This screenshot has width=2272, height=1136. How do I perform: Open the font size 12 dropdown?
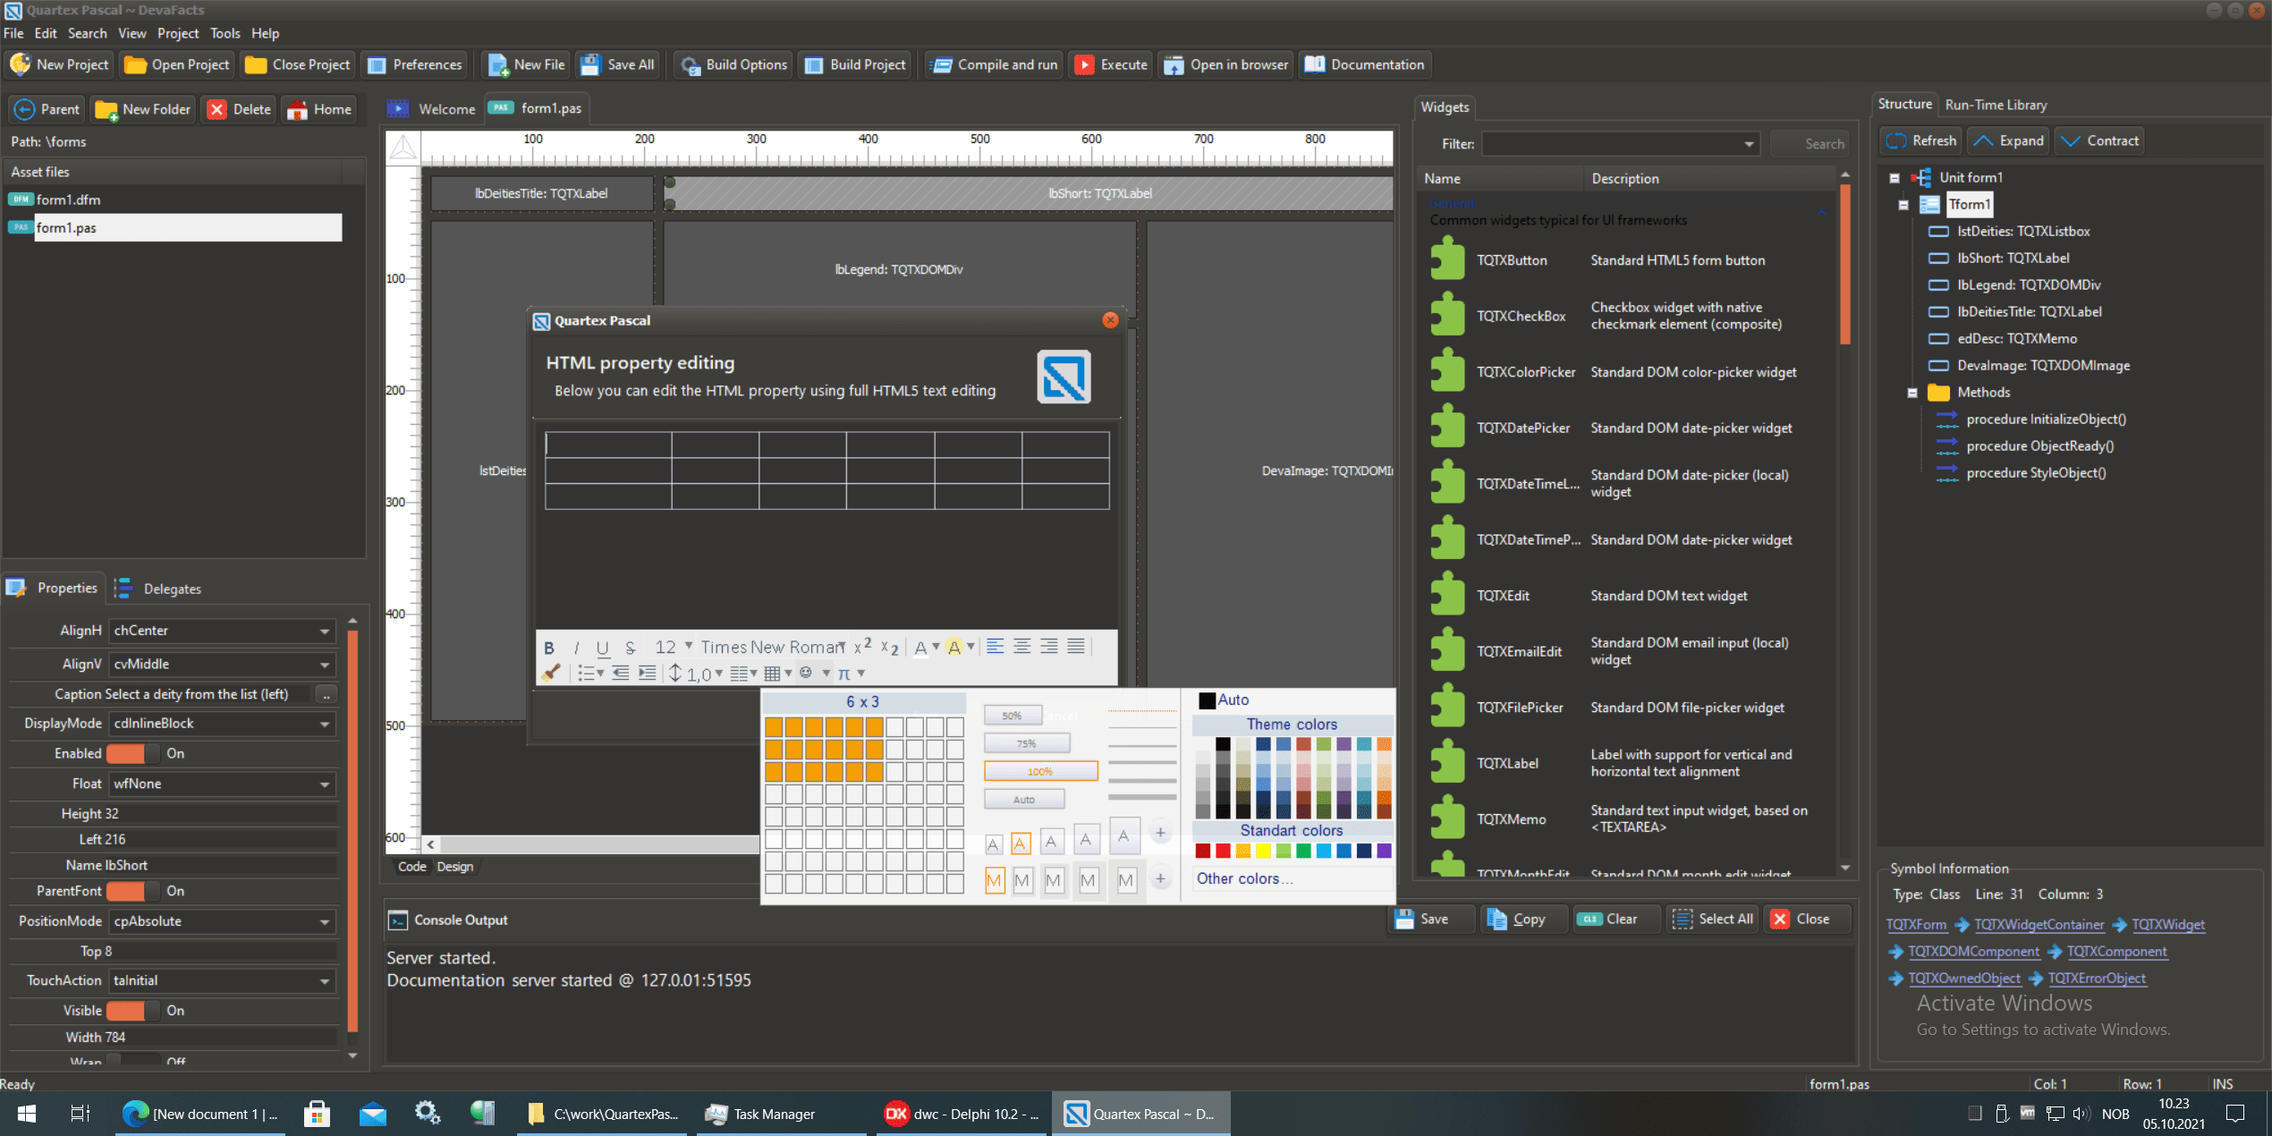click(688, 646)
